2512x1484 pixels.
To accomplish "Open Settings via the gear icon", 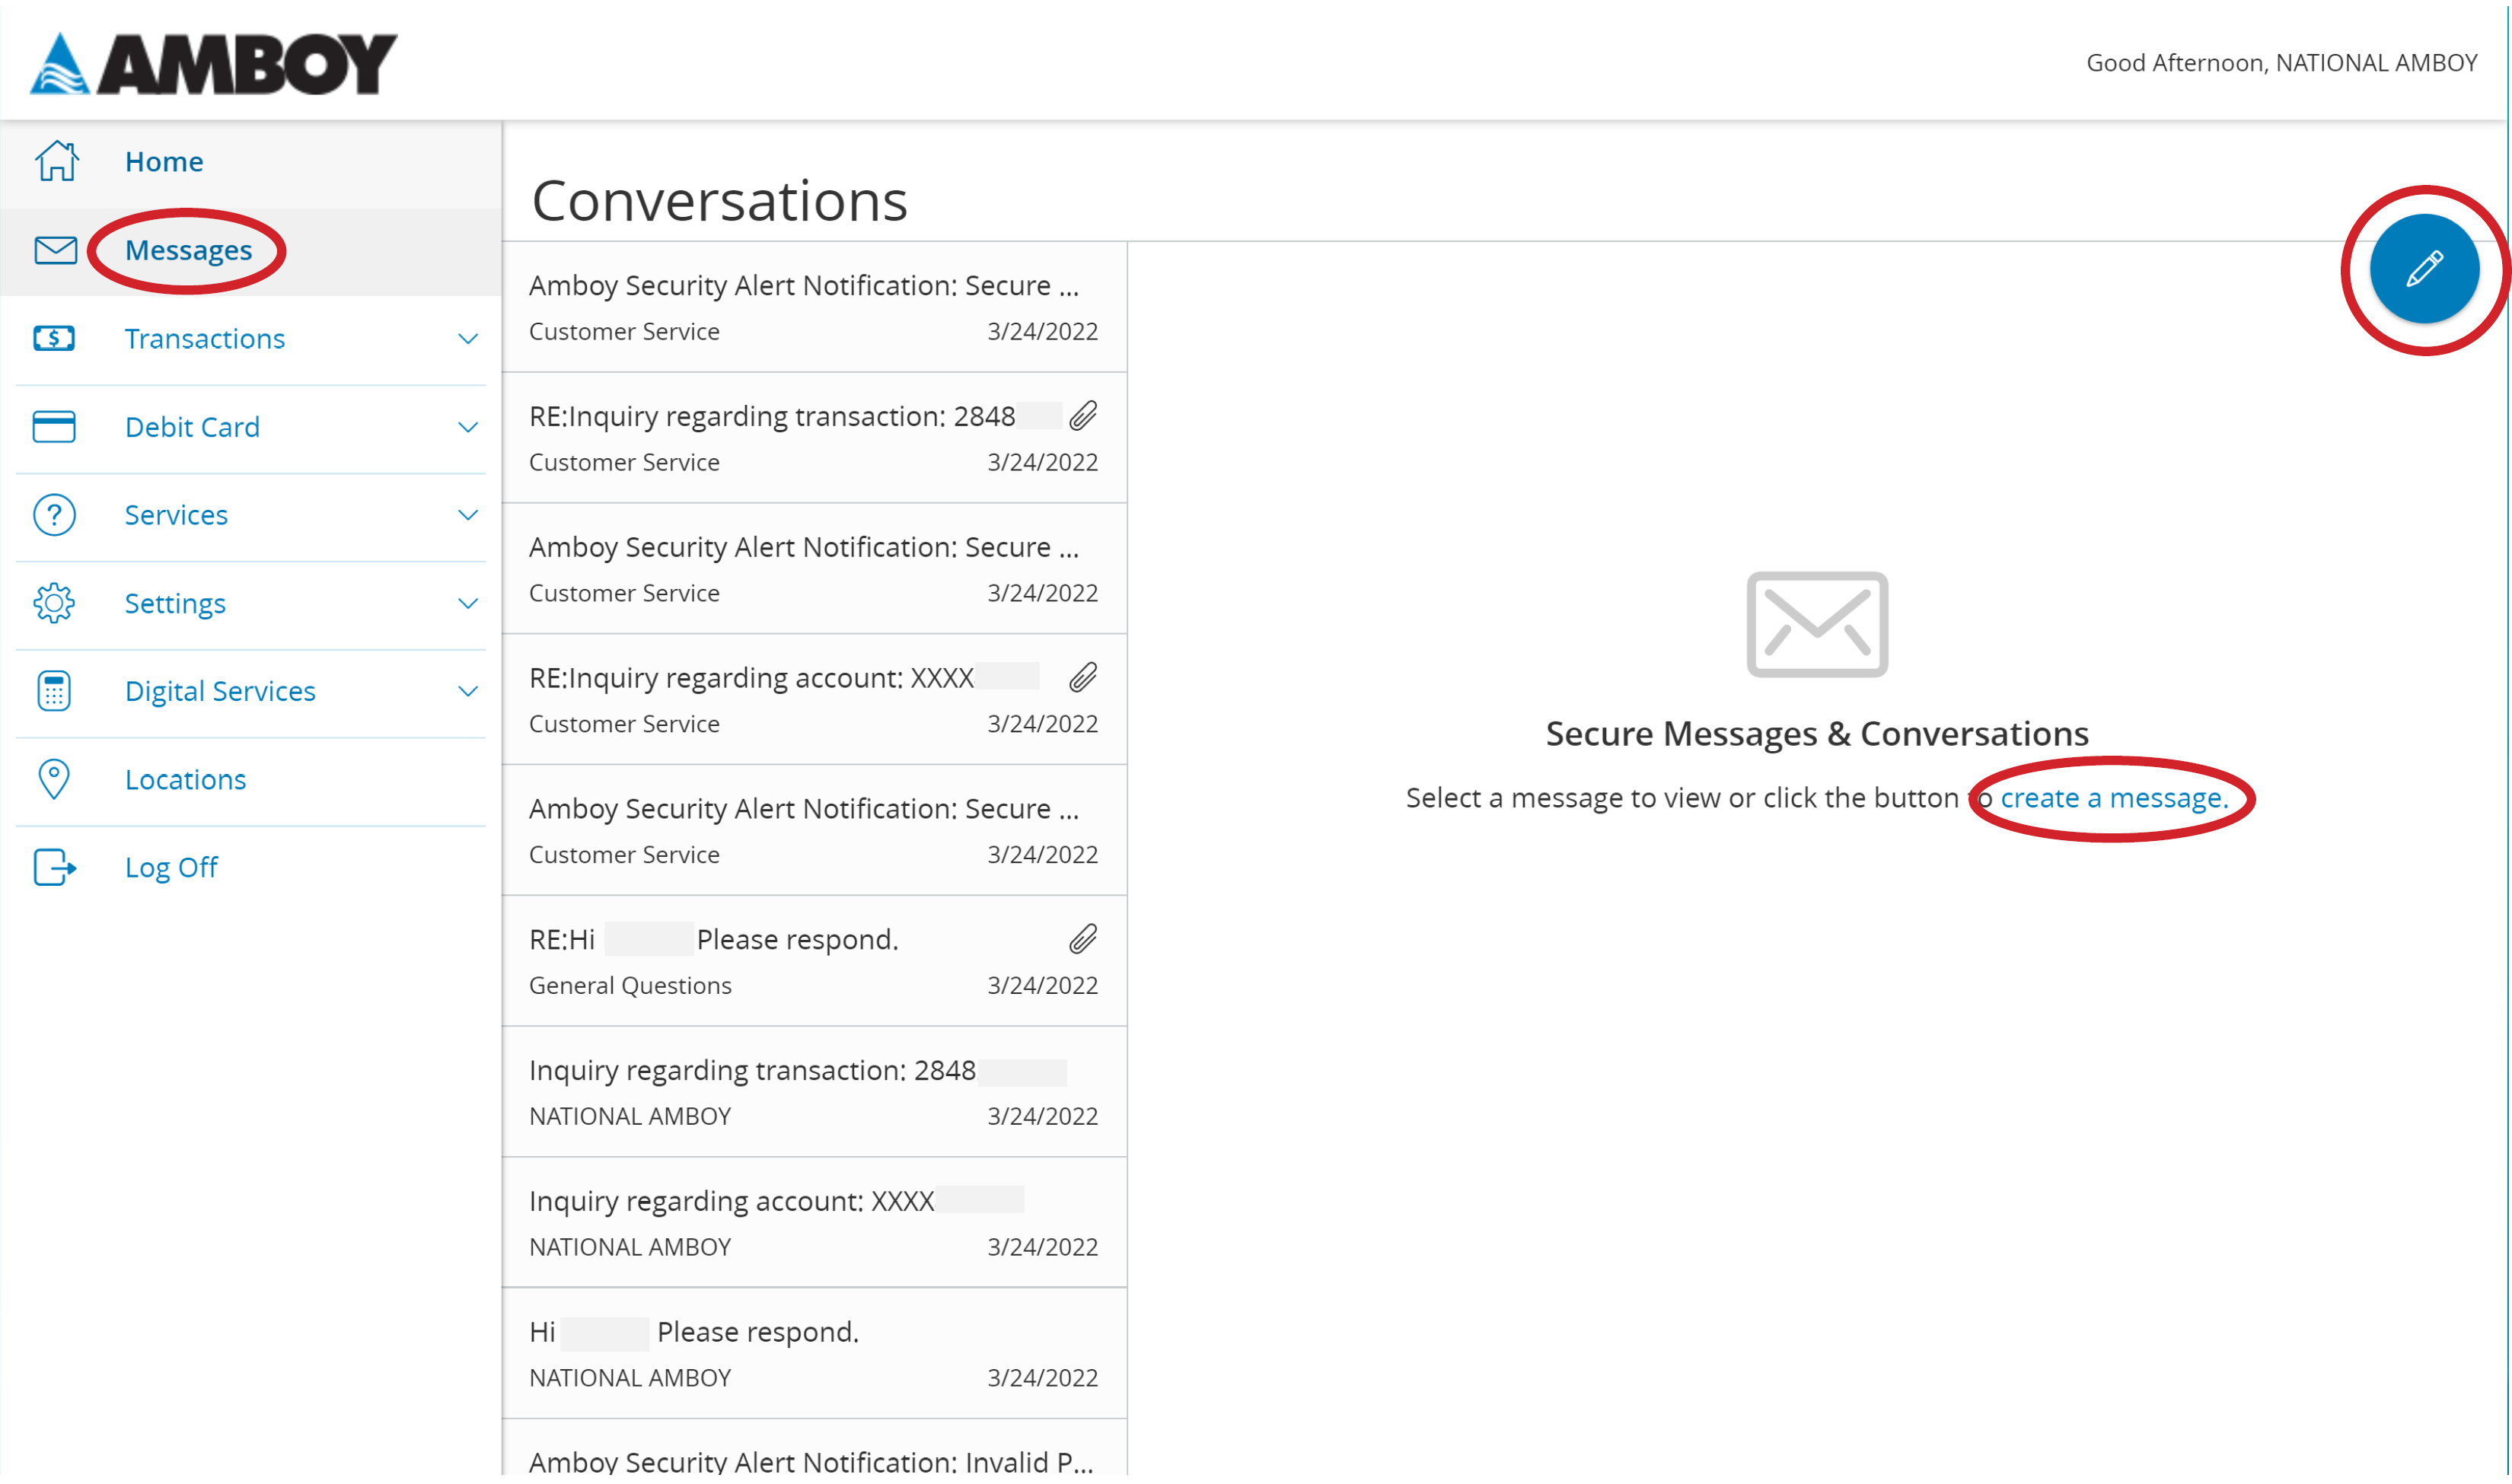I will (55, 603).
